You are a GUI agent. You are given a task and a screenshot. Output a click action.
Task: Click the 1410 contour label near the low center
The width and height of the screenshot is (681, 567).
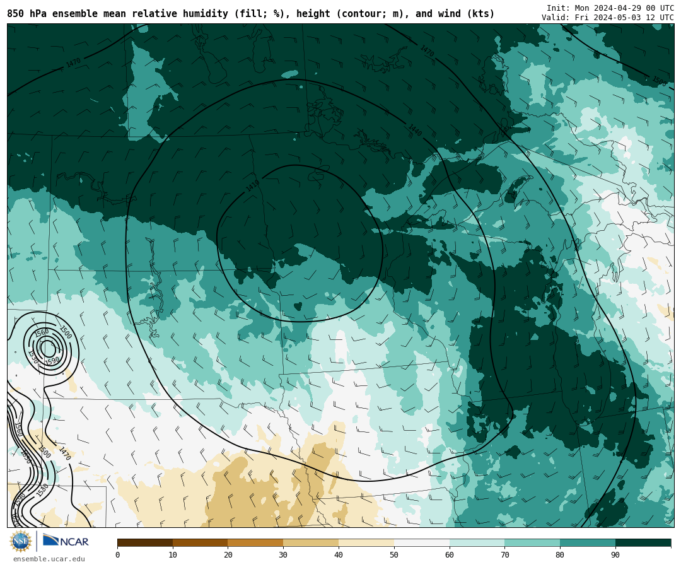tap(253, 186)
